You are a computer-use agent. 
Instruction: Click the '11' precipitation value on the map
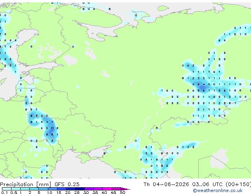coord(52,128)
